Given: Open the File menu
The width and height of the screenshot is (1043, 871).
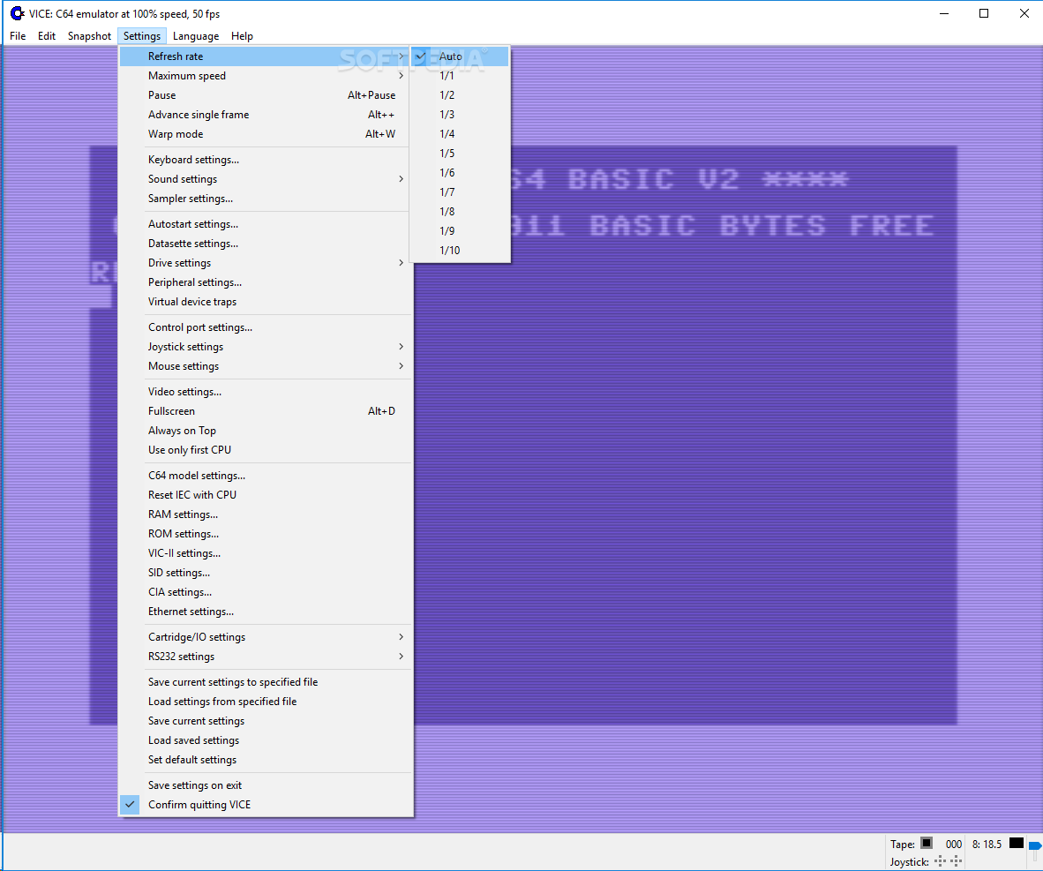Looking at the screenshot, I should (18, 36).
